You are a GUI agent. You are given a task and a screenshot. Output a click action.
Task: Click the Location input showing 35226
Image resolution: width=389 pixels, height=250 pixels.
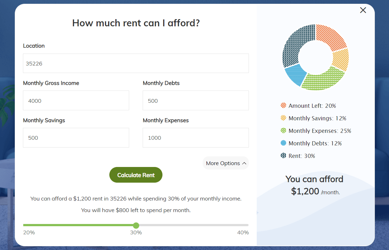pos(136,63)
